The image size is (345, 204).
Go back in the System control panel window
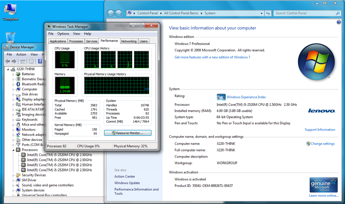click(111, 13)
